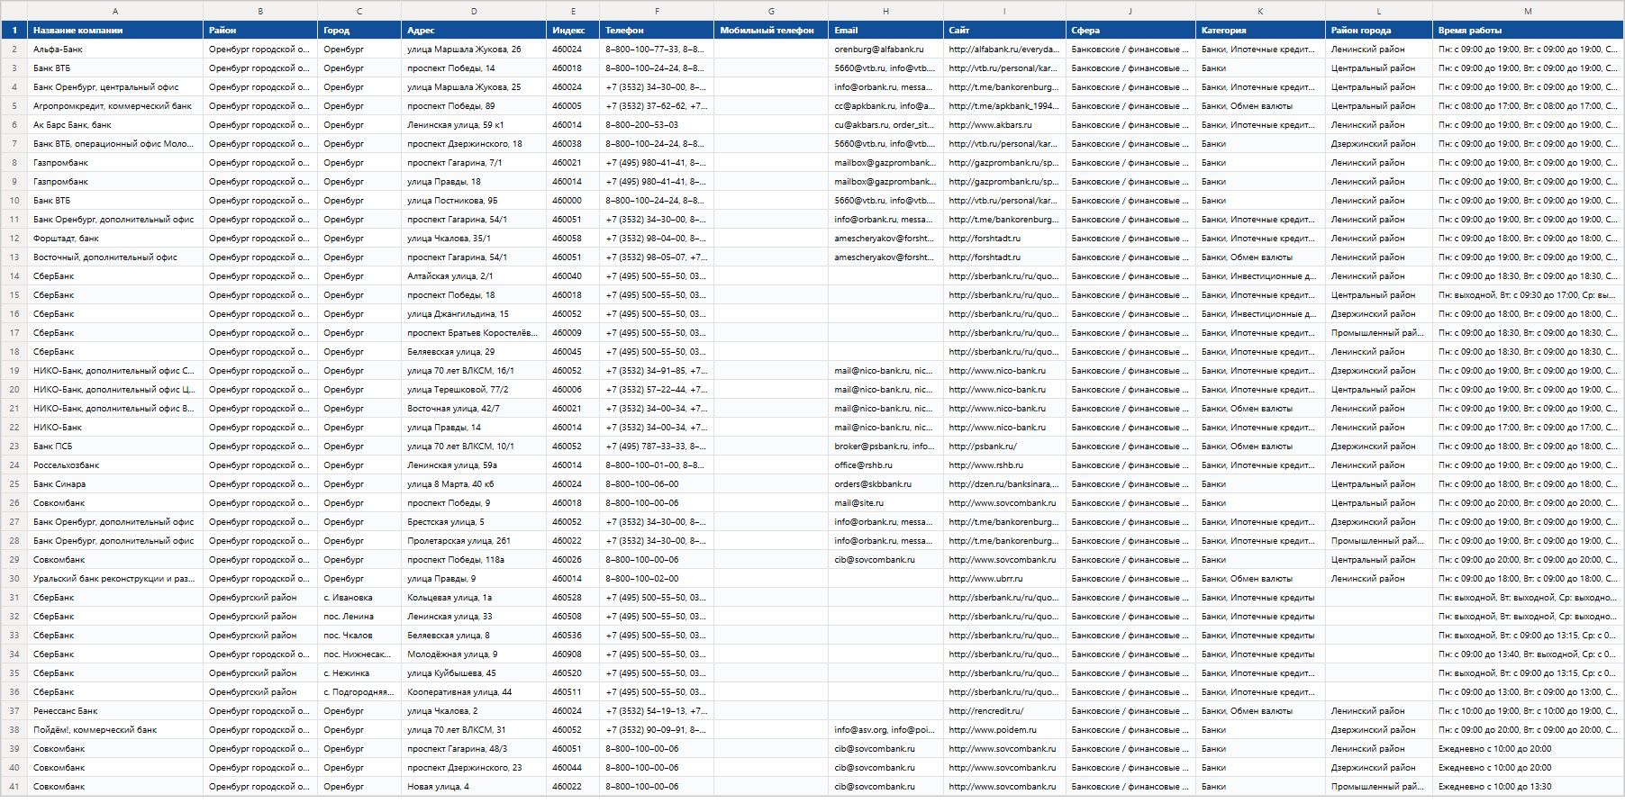Select the email cell "office@rshb.ru"

(886, 465)
